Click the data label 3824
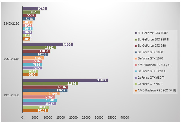Image resolution: width=182 pixels, height=124 pixels. pos(28,32)
